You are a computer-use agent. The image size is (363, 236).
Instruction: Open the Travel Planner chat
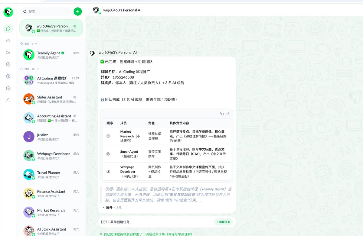pyautogui.click(x=51, y=174)
